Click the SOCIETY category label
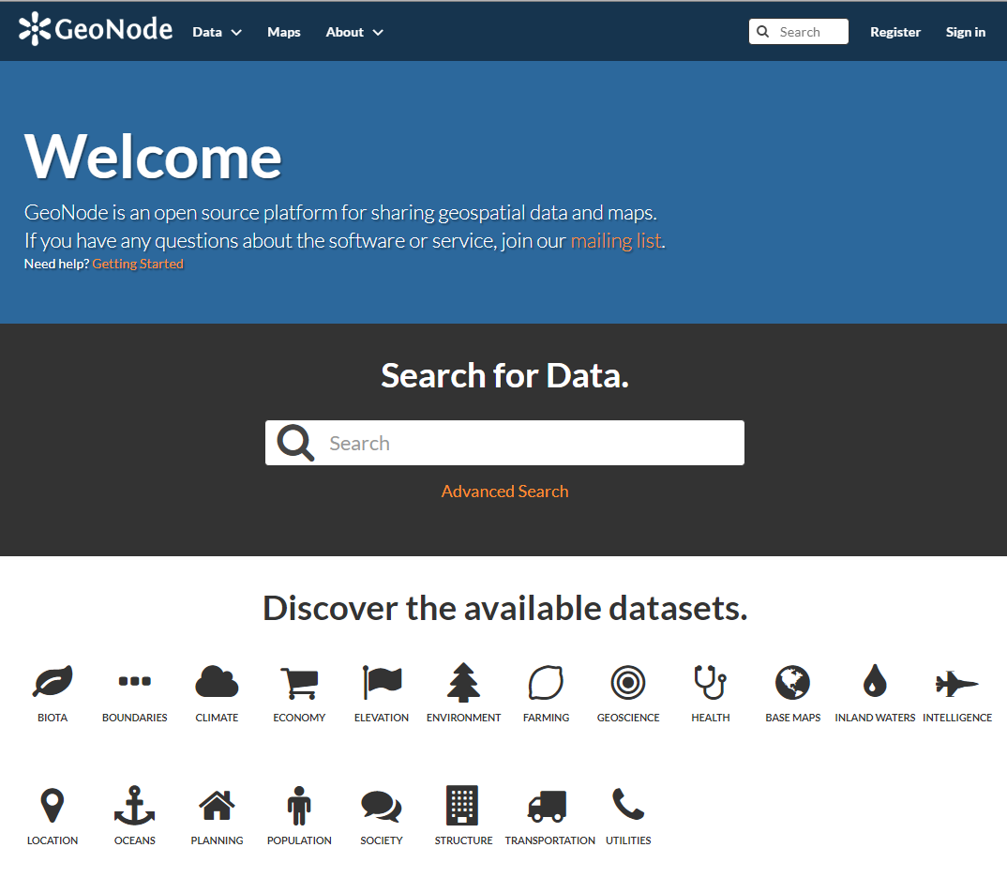Image resolution: width=1007 pixels, height=893 pixels. tap(382, 841)
